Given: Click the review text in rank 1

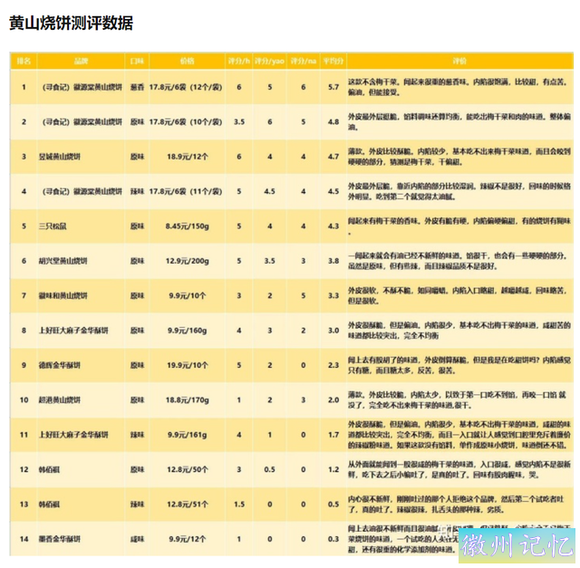Looking at the screenshot, I should (458, 87).
